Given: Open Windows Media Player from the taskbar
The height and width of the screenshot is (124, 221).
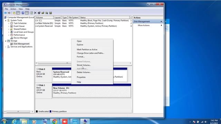Looking at the screenshot, I should coord(34,121).
